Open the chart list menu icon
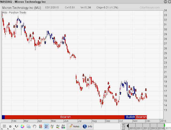 point(4,127)
